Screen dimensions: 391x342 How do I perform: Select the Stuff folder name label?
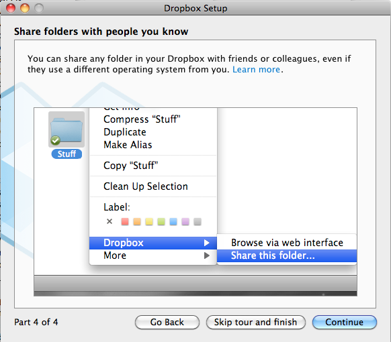click(x=67, y=154)
